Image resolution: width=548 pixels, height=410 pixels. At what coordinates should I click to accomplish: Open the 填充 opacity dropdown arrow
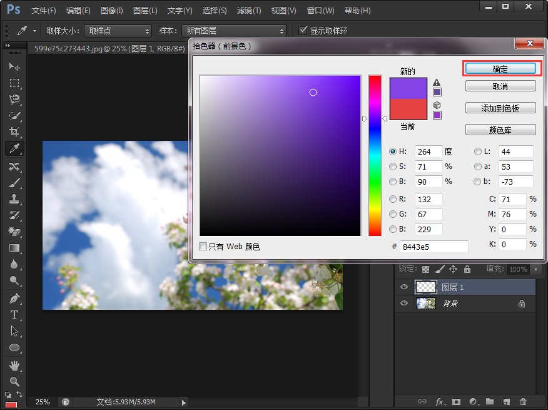tap(535, 269)
